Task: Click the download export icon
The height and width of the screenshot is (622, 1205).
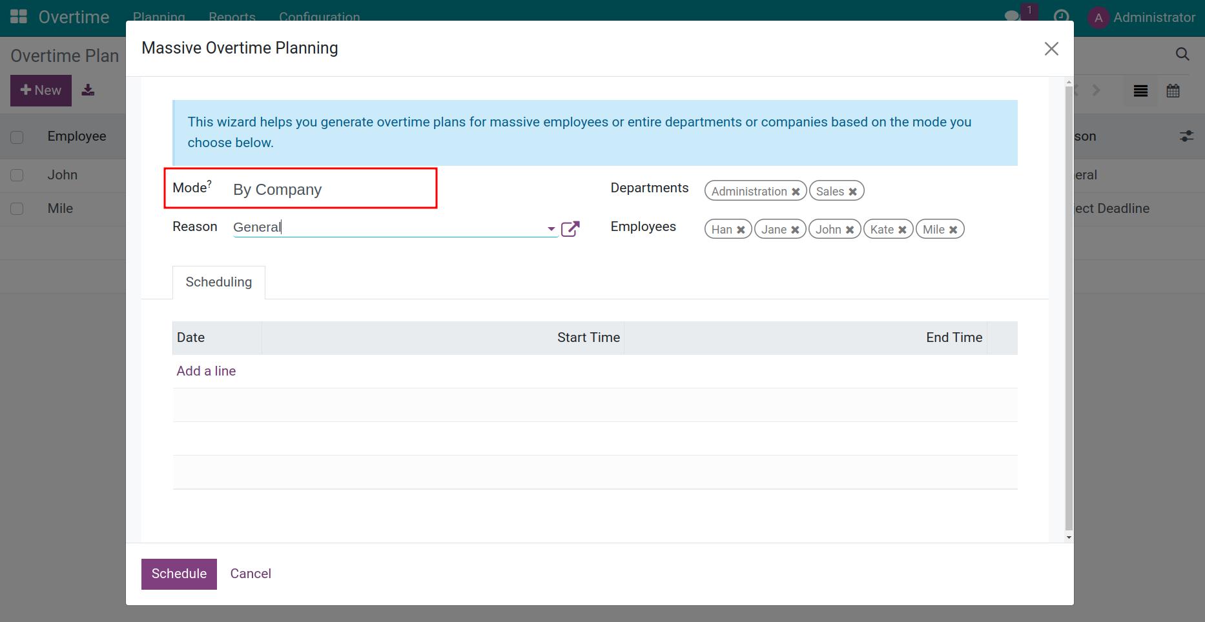Action: tap(88, 90)
